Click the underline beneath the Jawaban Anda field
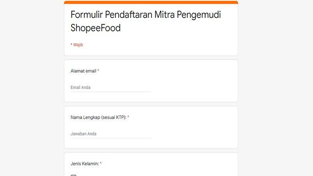The width and height of the screenshot is (313, 176). (110, 138)
